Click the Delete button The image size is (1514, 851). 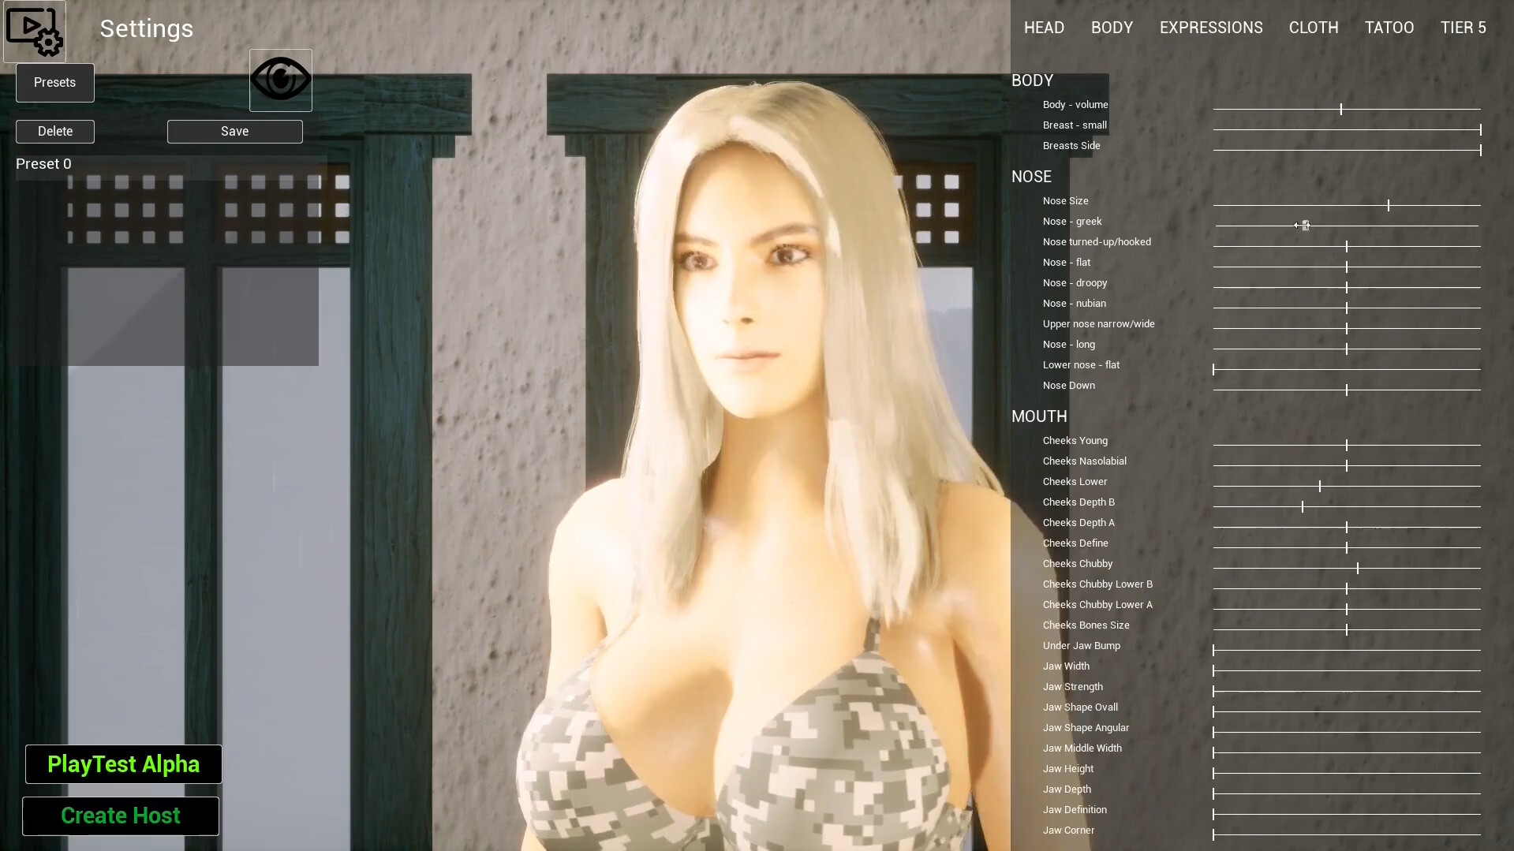click(54, 131)
